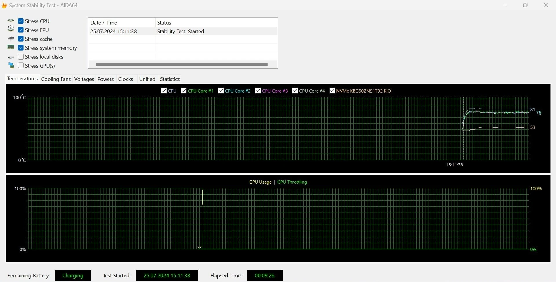Click the Status column header
This screenshot has height=282, width=556.
(216, 23)
